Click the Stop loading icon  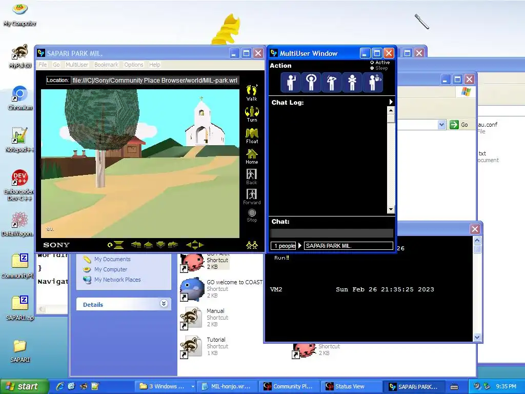pos(252,215)
